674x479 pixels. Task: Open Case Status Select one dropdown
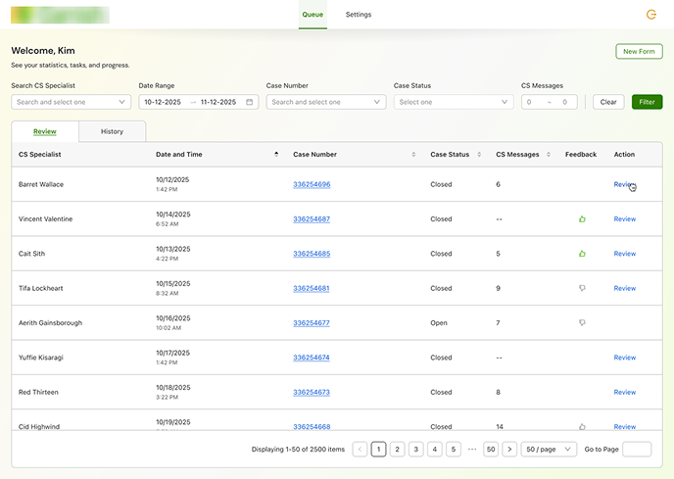coord(454,102)
